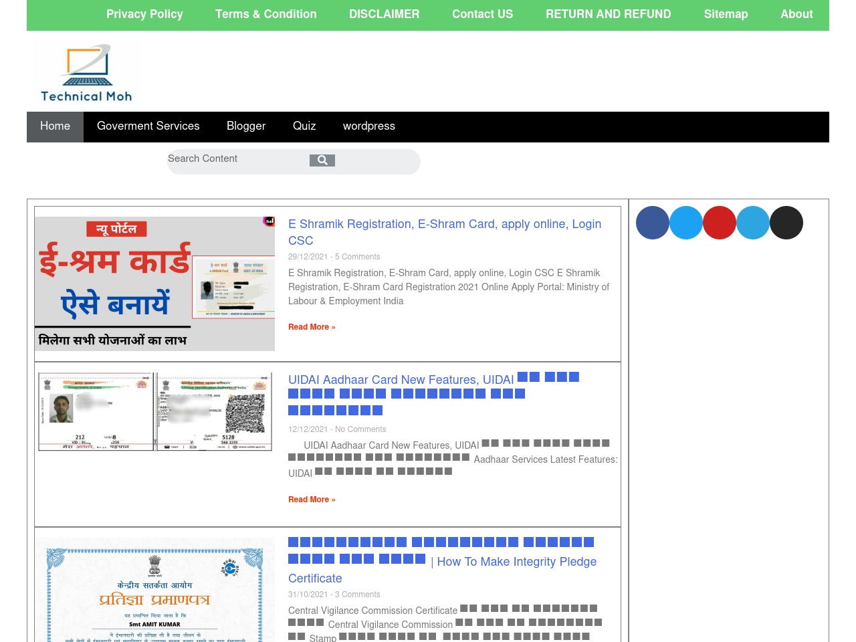Screen dimensions: 856x642
Task: Open the Blogger category
Action: pos(246,126)
